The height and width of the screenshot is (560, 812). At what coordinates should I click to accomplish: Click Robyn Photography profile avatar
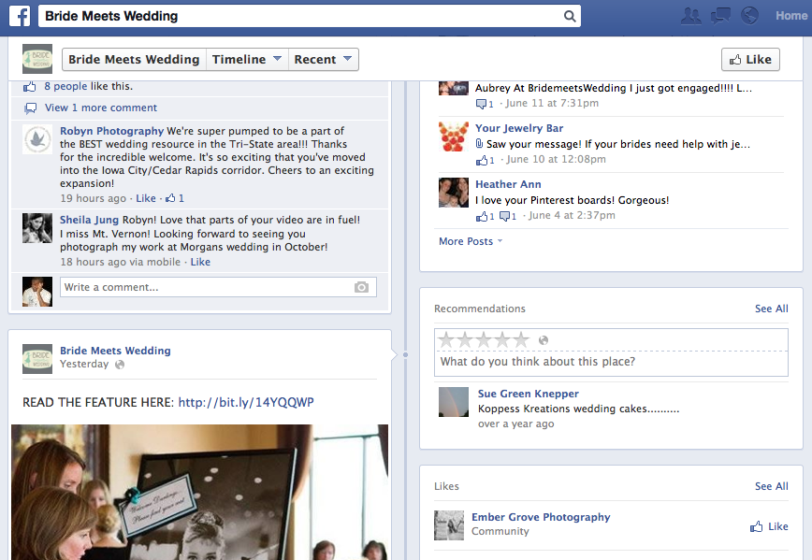pyautogui.click(x=37, y=139)
